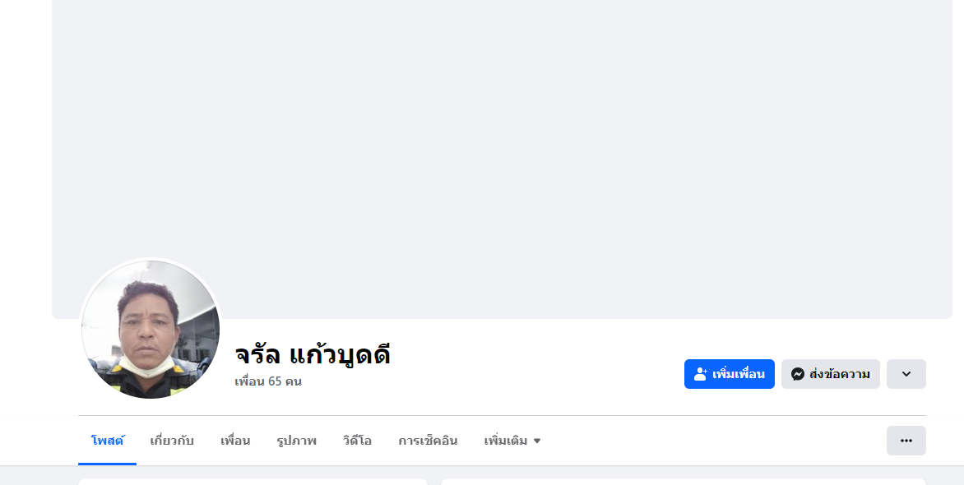Viewport: 964px width, 485px height.
Task: Click the person-plus icon on เพิ่มเพื่อน
Action: tap(701, 374)
